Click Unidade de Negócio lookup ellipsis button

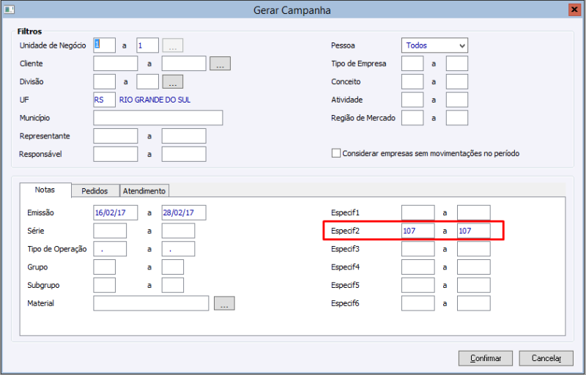pyautogui.click(x=173, y=45)
